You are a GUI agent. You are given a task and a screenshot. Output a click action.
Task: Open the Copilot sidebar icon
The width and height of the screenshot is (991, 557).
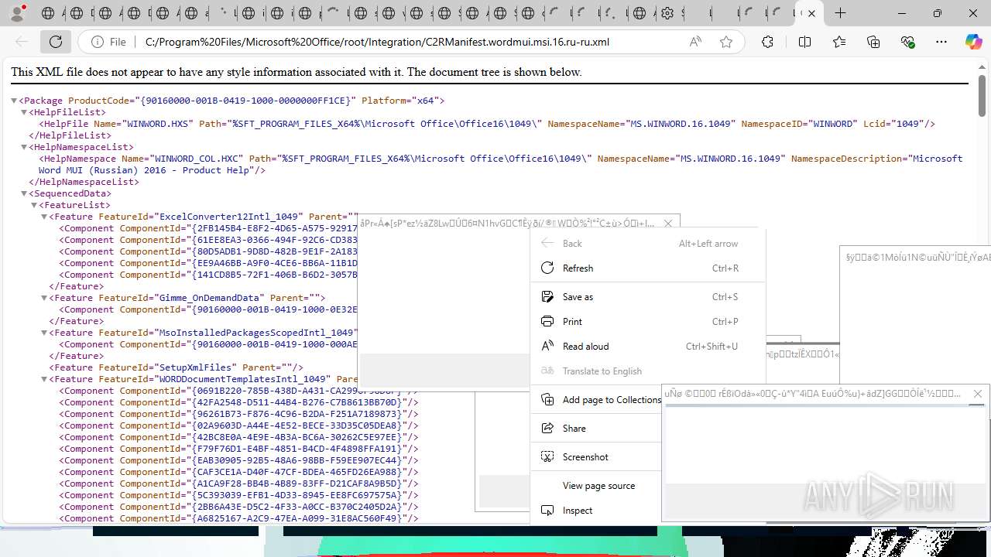pyautogui.click(x=974, y=42)
